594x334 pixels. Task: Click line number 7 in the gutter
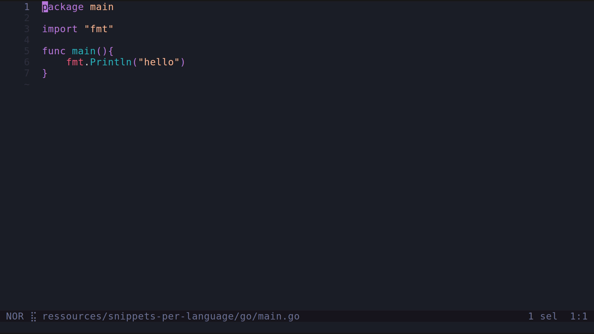27,73
